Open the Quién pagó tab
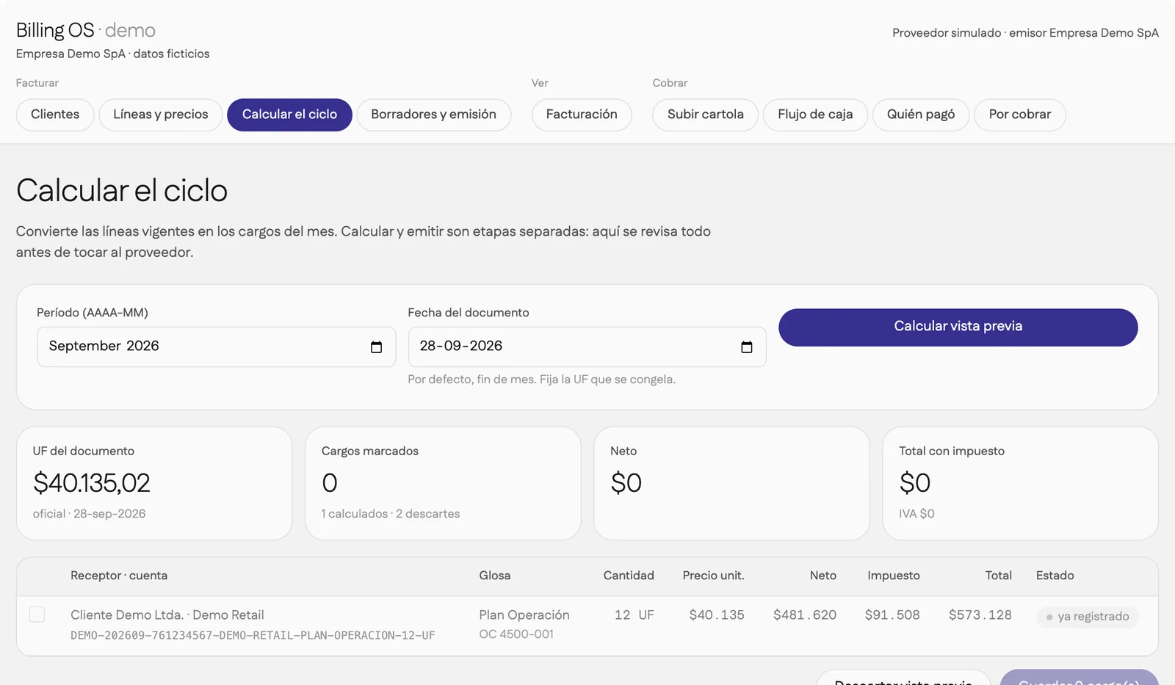The height and width of the screenshot is (685, 1175). 921,115
